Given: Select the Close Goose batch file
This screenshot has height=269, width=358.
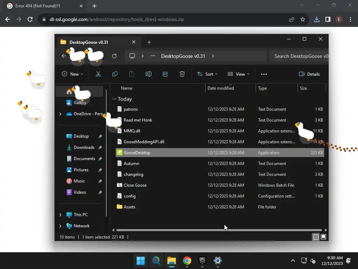Looking at the screenshot, I should 220,185.
